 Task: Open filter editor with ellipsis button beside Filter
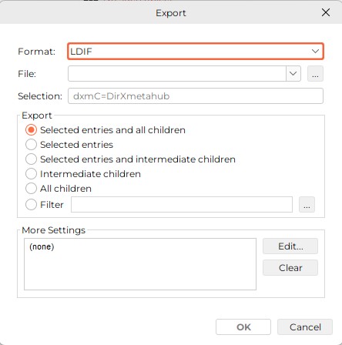(307, 205)
